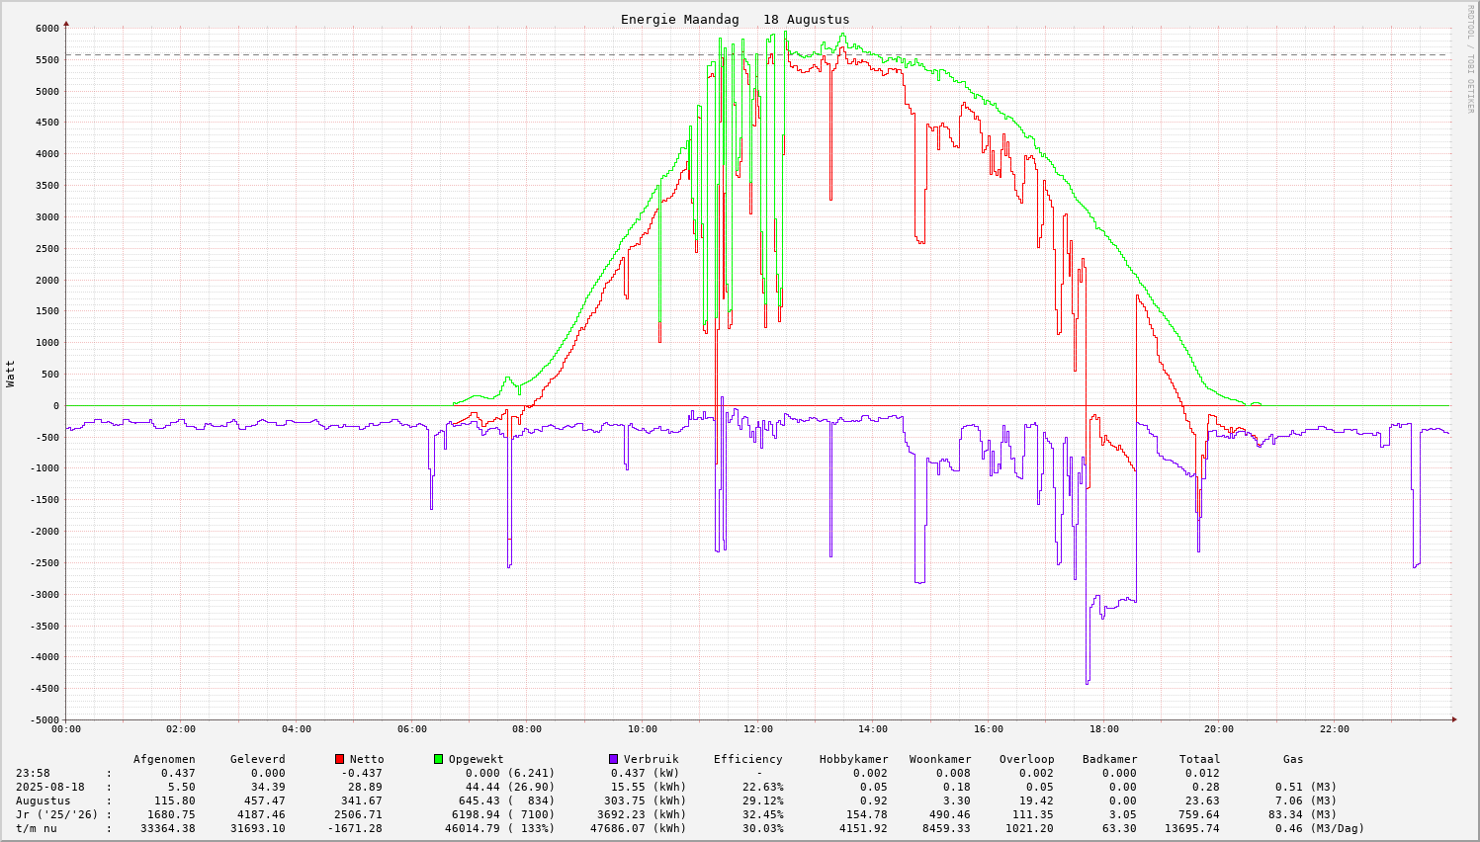The height and width of the screenshot is (842, 1480).
Task: Click the chart title Energie Maandag 18 Augustus
Action: [735, 20]
